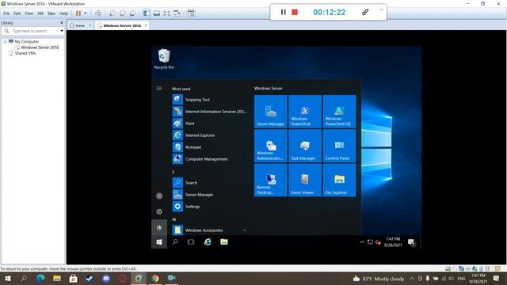The height and width of the screenshot is (285, 507).
Task: Open the Windows PowerShell tile
Action: [x=305, y=112]
